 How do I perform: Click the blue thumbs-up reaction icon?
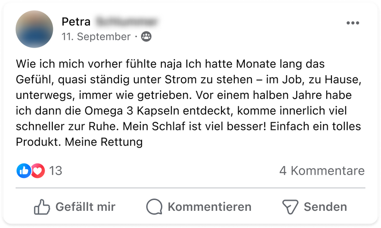(24, 170)
